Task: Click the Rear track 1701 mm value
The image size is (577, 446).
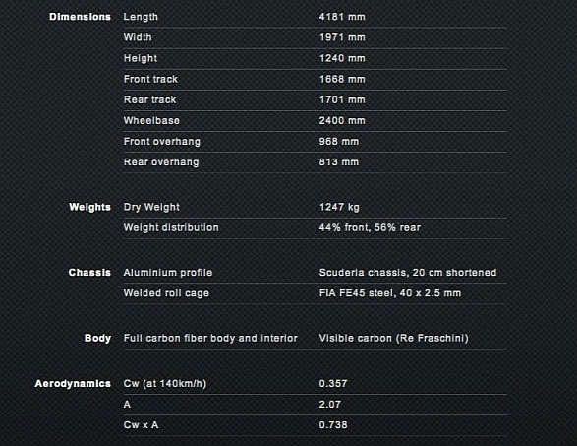Action: coord(342,99)
